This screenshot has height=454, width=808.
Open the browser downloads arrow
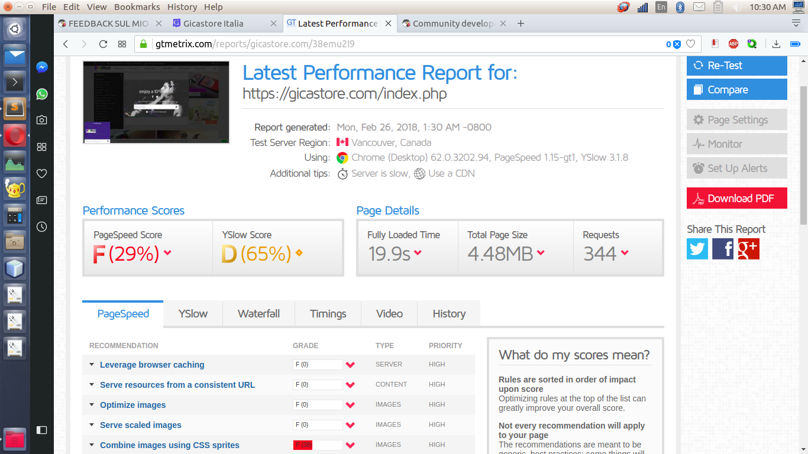coord(777,44)
